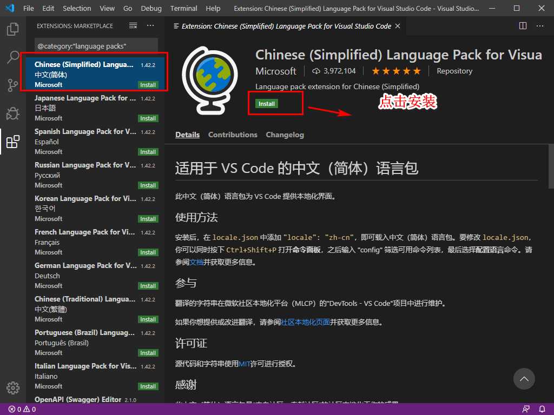554x415 pixels.
Task: Select Japanese Language Pack list entry
Action: pos(96,108)
